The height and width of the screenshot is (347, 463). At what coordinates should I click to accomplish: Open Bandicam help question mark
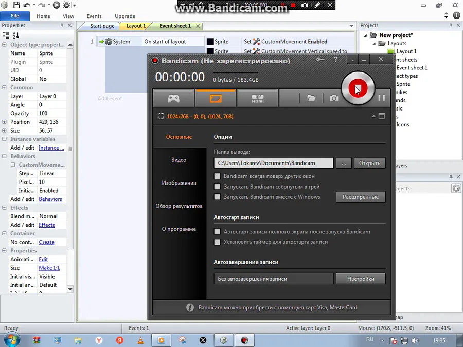335,60
